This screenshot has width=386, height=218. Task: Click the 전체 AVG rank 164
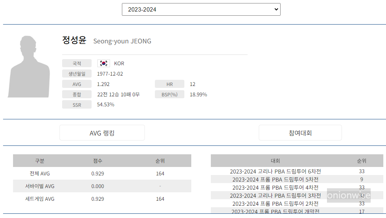pos(160,173)
